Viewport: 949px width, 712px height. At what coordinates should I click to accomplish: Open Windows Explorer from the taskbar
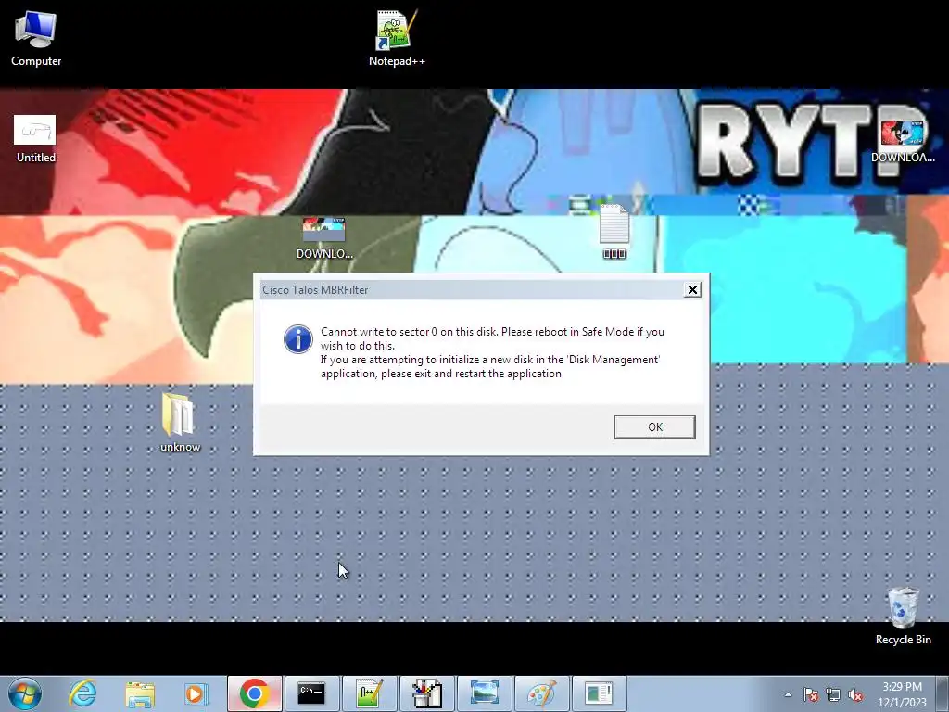[140, 693]
